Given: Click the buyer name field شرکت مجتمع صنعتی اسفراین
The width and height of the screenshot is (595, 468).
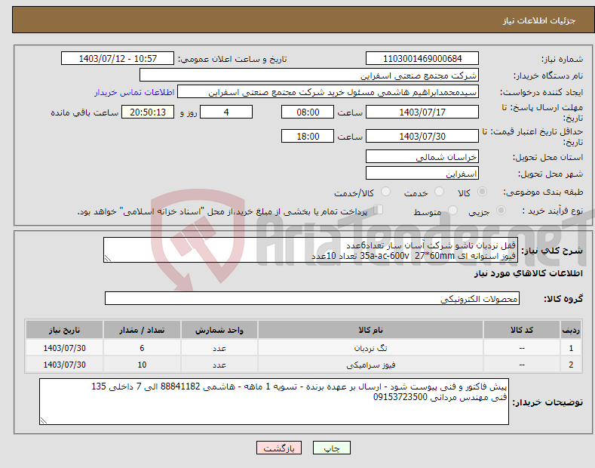Looking at the screenshot, I should (x=309, y=75).
